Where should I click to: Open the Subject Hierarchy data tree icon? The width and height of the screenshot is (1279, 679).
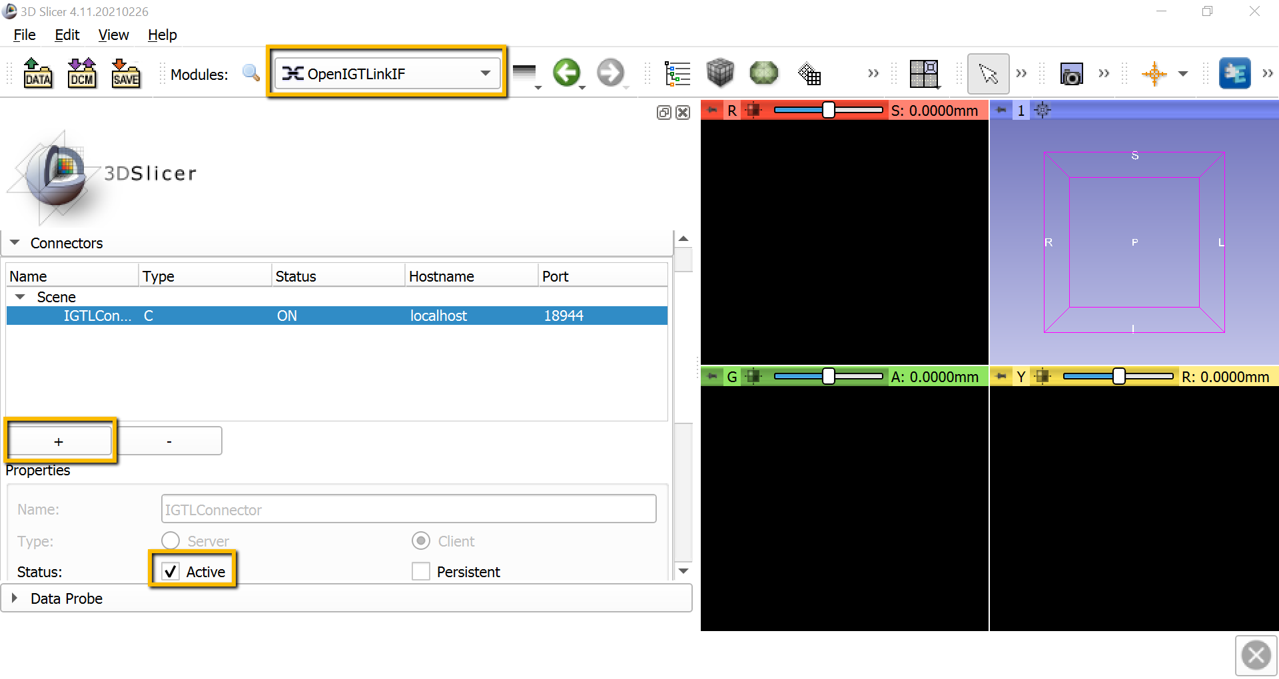pyautogui.click(x=677, y=73)
